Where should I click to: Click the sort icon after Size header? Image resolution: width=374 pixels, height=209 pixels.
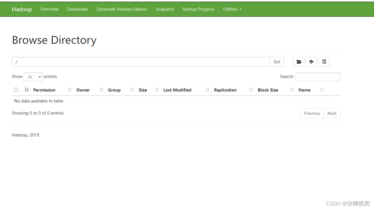[x=157, y=90]
